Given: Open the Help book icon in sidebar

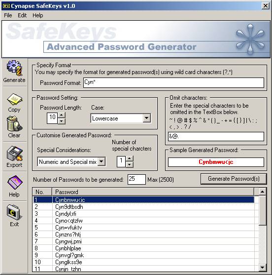Looking at the screenshot, I should [x=15, y=182].
